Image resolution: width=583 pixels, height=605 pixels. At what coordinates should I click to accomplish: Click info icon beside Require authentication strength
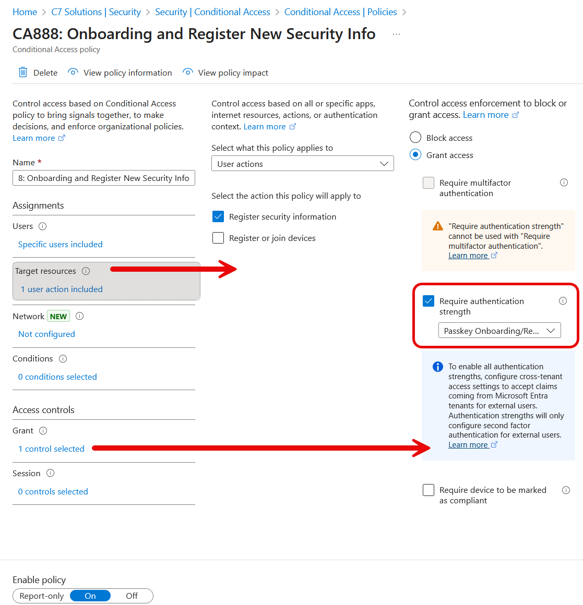563,301
